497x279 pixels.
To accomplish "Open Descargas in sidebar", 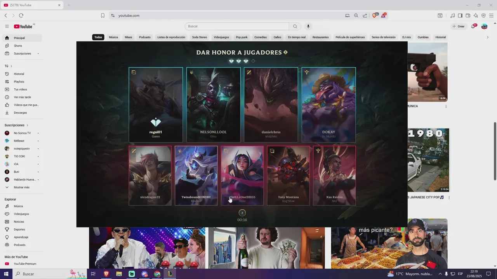I will point(21,113).
